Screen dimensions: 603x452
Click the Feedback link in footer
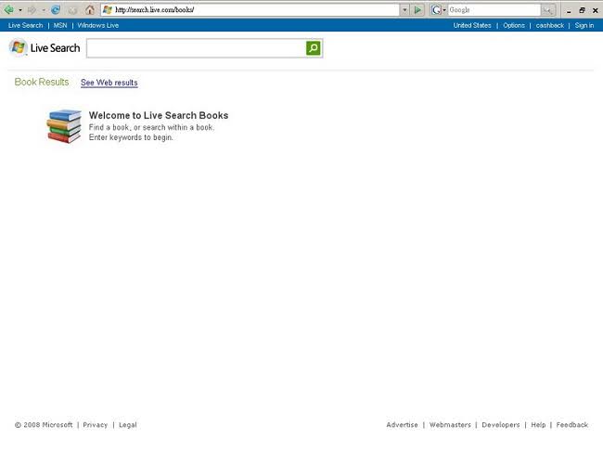[x=571, y=425]
